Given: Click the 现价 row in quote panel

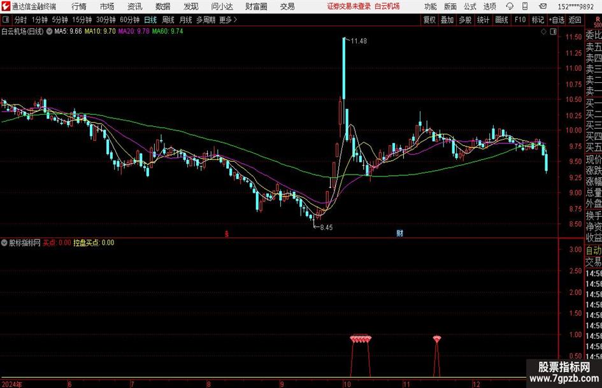Looking at the screenshot, I should click(x=594, y=159).
